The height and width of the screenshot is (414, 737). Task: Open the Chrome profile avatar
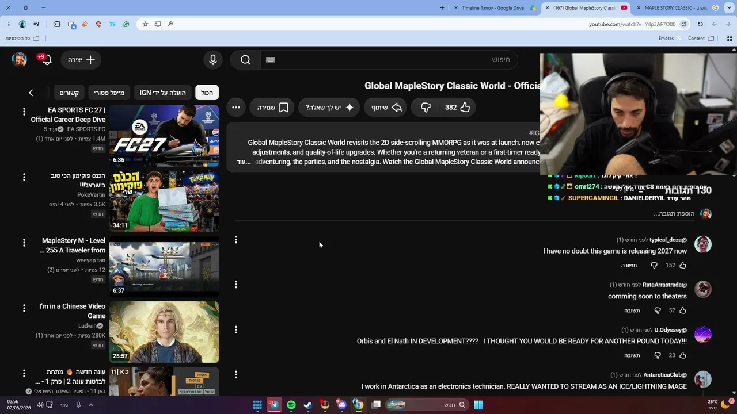(x=22, y=24)
